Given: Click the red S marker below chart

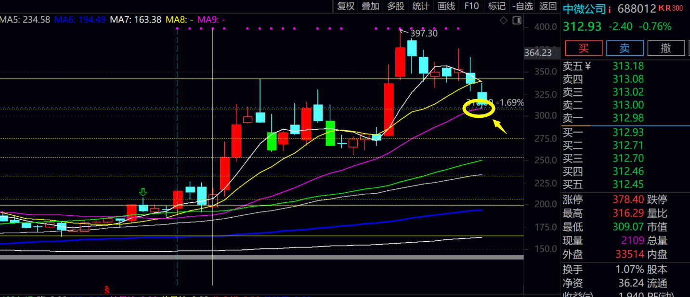Looking at the screenshot, I should tap(107, 290).
